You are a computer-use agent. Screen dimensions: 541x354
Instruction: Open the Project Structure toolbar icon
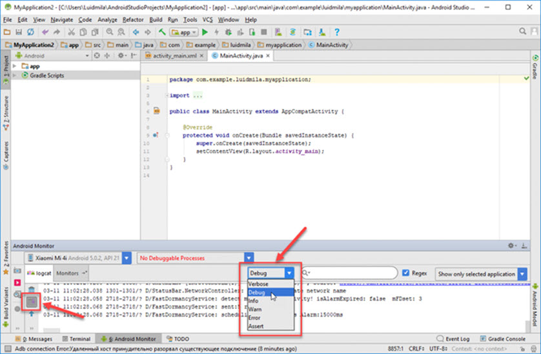[x=307, y=32]
